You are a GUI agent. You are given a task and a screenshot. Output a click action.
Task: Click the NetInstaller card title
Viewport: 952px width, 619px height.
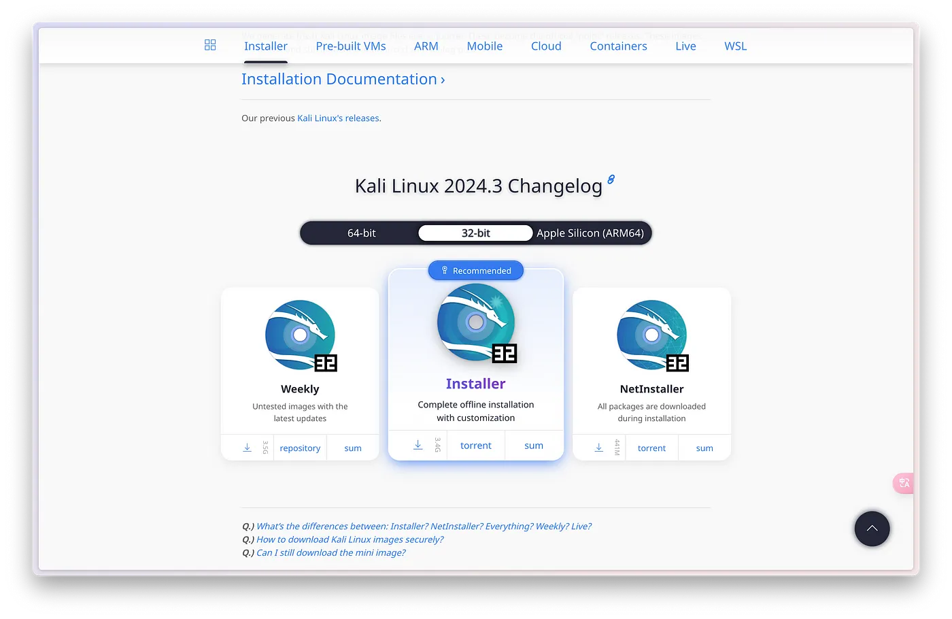coord(652,389)
